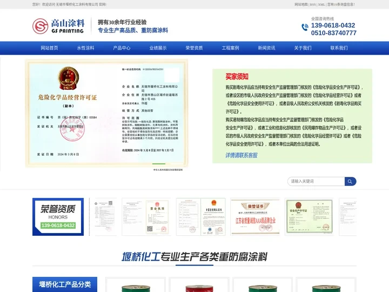Open the QR code document thumbnail
Screen dimensions: 389x292
point(105,217)
